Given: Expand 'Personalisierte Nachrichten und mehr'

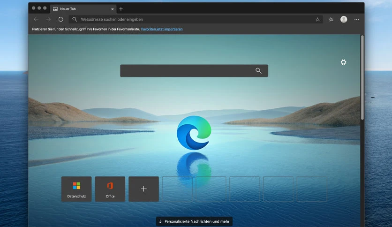Looking at the screenshot, I should [194, 221].
